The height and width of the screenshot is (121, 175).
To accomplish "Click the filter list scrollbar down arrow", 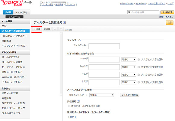I will coord(61,94).
